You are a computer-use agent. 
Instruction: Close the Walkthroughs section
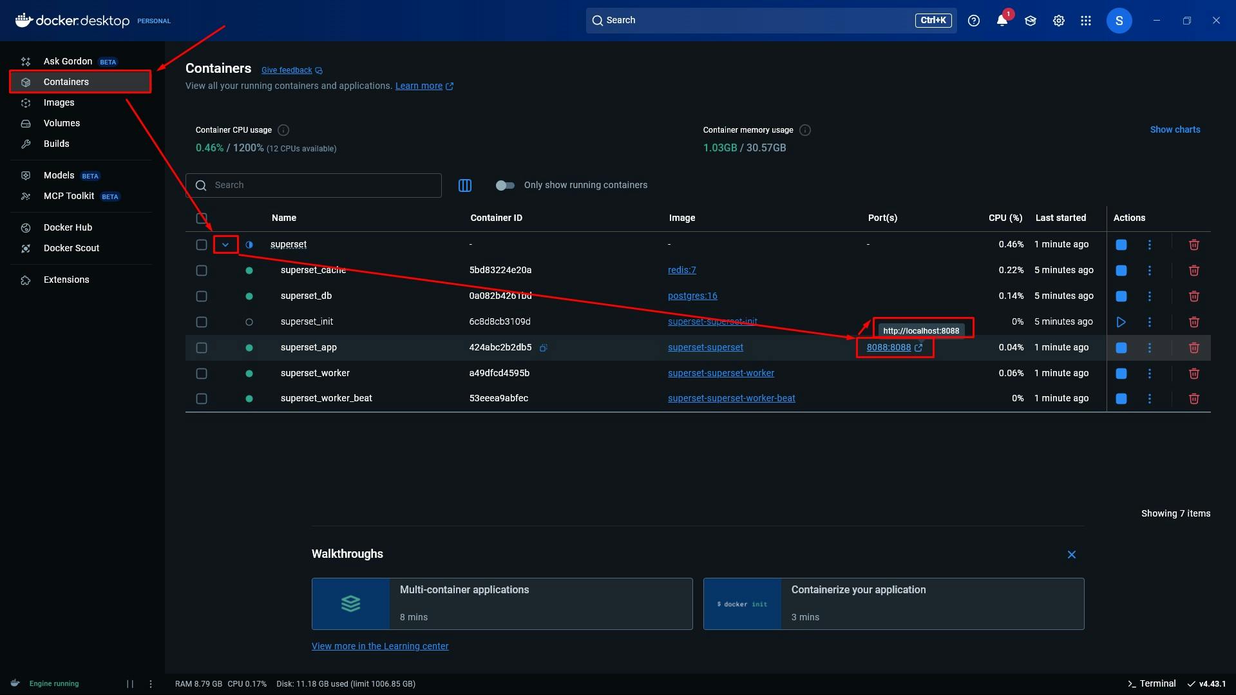tap(1072, 555)
